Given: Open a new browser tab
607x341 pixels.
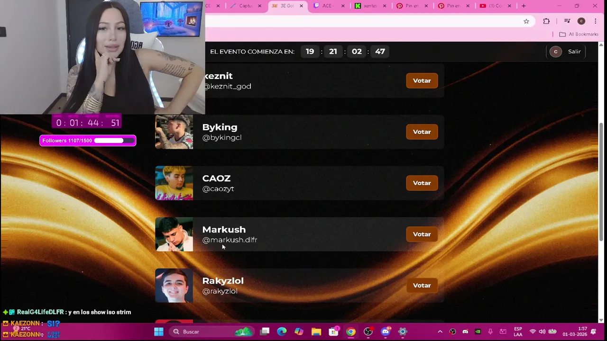Looking at the screenshot, I should (524, 6).
